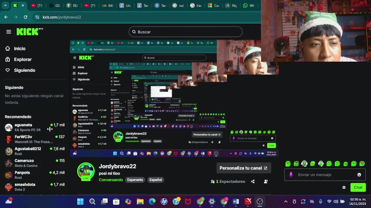The height and width of the screenshot is (208, 371).
Task: Launch Microsoft Edge from the taskbar
Action: [152, 201]
